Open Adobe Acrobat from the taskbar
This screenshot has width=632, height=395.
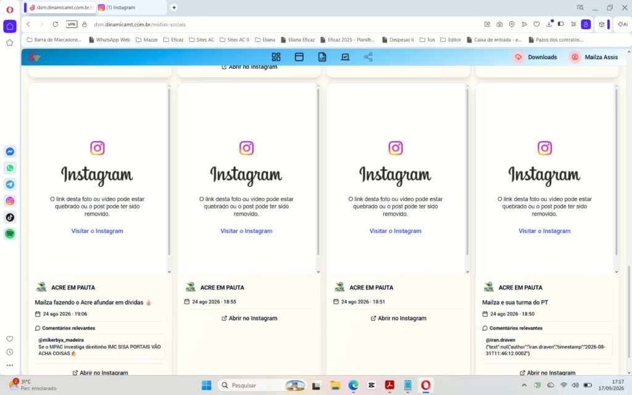point(389,385)
